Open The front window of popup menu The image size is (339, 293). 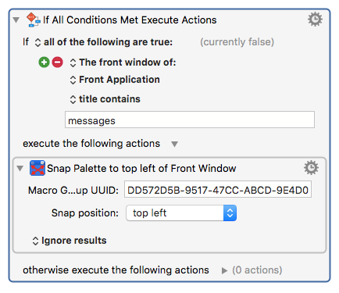click(x=123, y=63)
